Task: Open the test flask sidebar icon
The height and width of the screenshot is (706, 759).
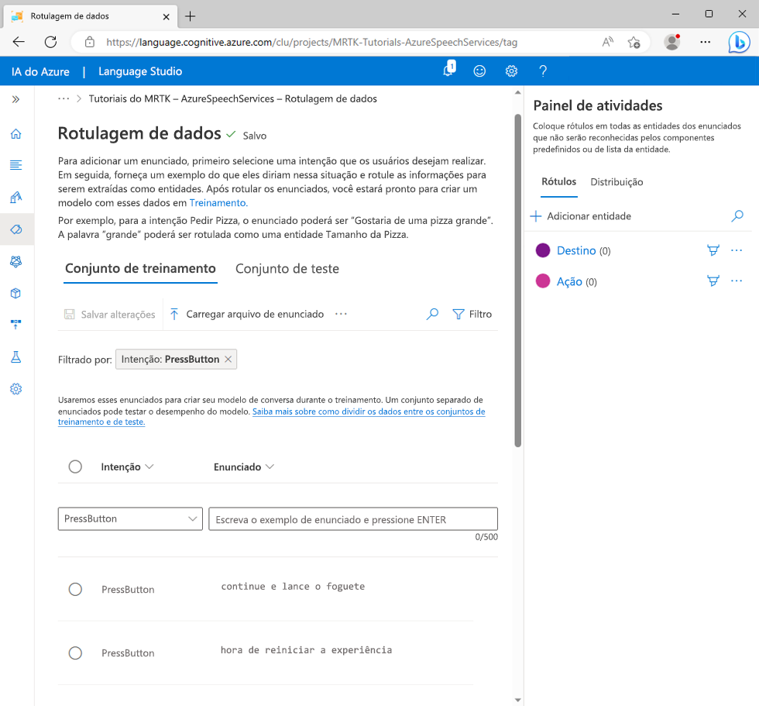Action: (16, 356)
